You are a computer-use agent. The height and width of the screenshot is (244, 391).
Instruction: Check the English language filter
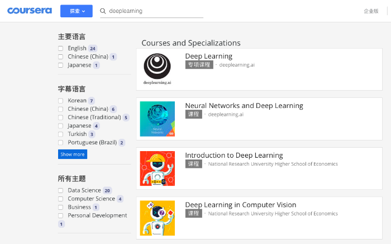click(x=60, y=48)
